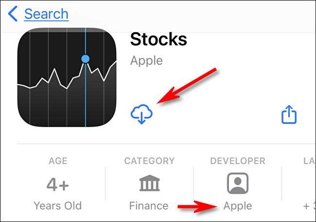Click the developer person icon

click(x=238, y=184)
